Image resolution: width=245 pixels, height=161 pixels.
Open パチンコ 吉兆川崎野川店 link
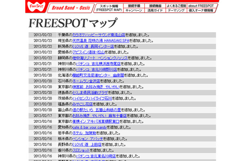(x=96, y=70)
